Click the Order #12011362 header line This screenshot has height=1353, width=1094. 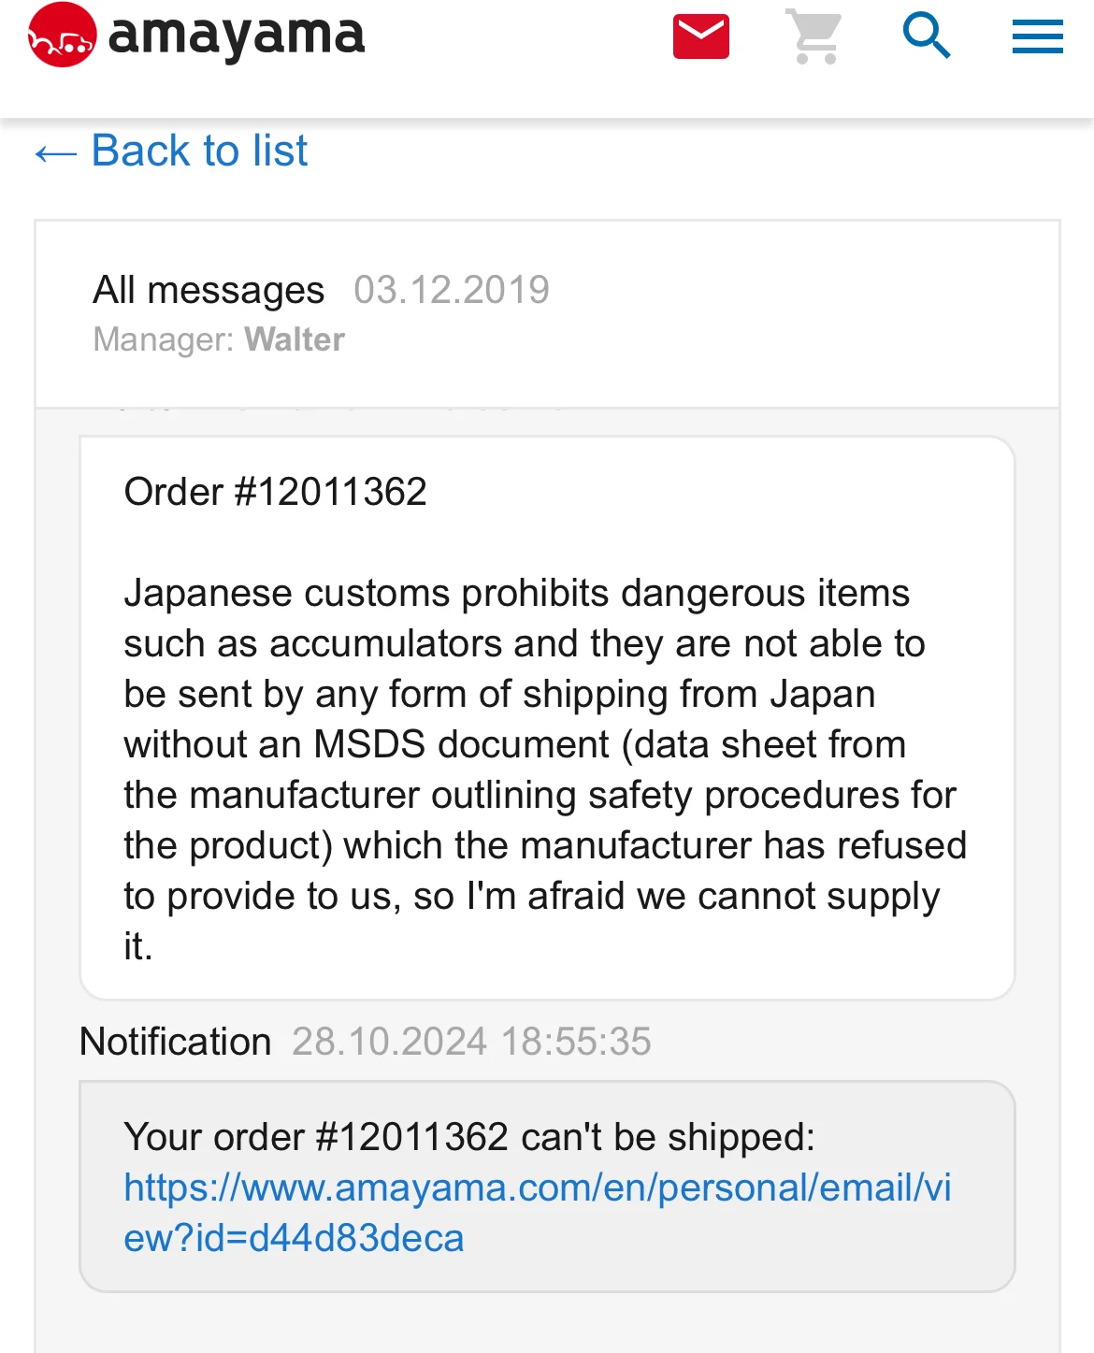[276, 492]
